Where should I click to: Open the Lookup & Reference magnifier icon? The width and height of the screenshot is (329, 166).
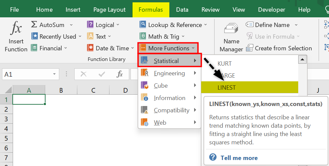point(143,24)
